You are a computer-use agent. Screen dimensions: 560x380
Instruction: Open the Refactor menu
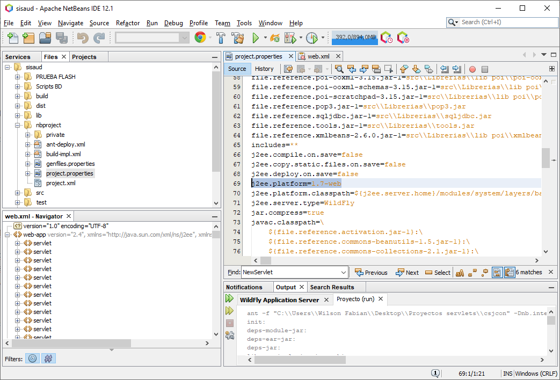(x=128, y=23)
